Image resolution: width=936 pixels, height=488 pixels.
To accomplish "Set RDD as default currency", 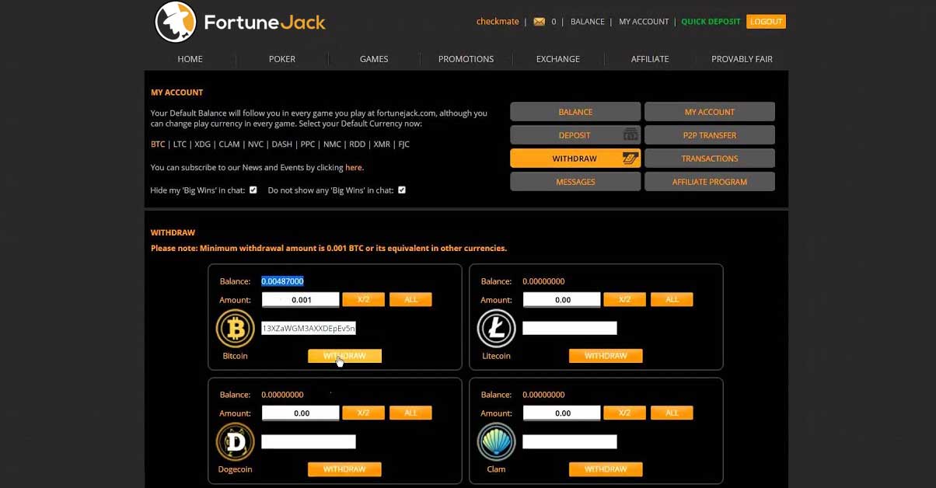I will point(358,145).
